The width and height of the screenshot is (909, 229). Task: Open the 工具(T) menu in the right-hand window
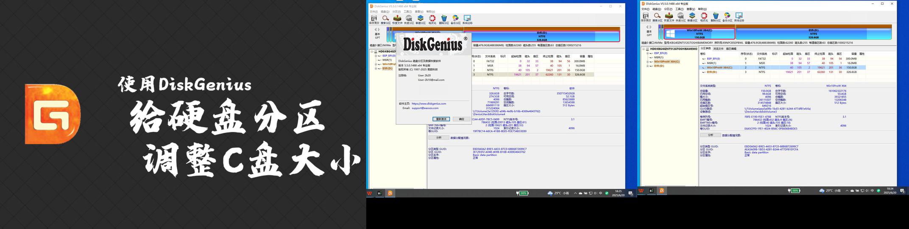[679, 9]
